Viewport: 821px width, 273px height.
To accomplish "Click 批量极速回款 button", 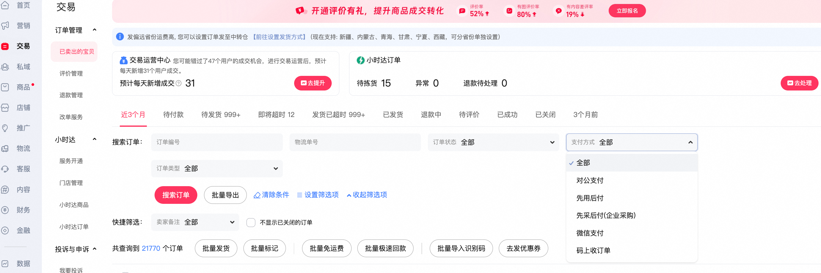I will [x=385, y=249].
